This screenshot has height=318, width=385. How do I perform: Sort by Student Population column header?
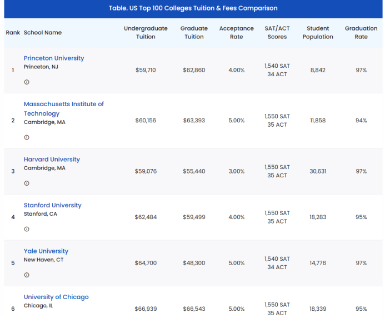[x=318, y=32]
